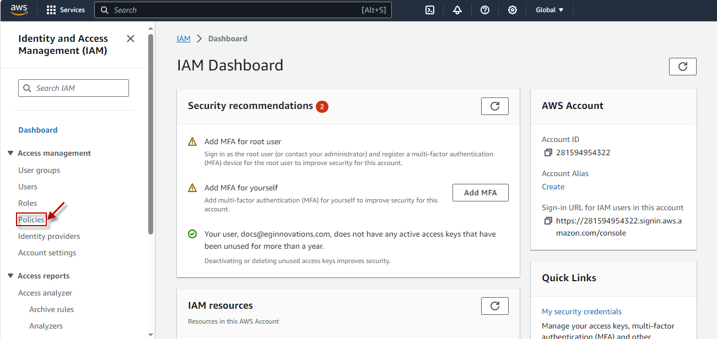Collapse the Access reports section
This screenshot has width=717, height=339.
[x=10, y=276]
